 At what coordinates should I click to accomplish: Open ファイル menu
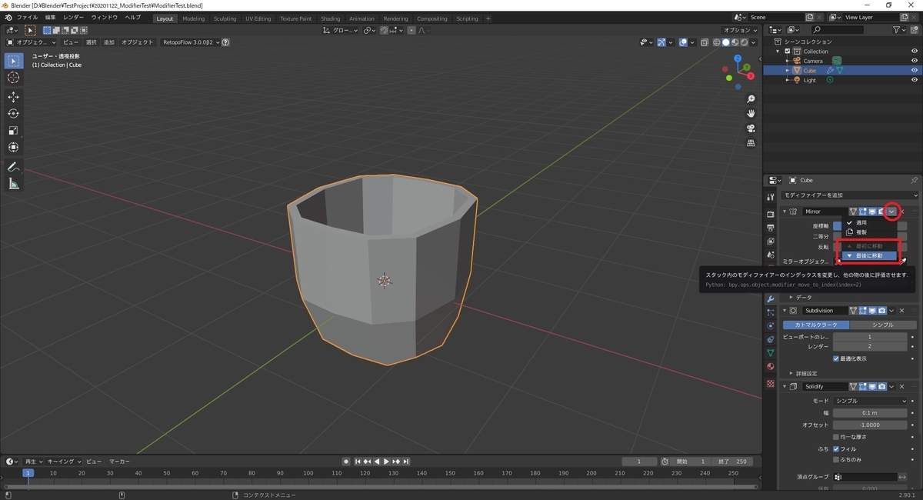(x=27, y=17)
